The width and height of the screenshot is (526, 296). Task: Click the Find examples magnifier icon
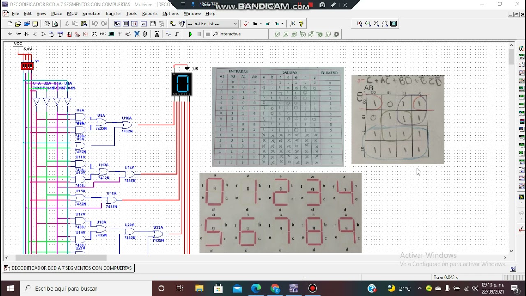[293, 24]
